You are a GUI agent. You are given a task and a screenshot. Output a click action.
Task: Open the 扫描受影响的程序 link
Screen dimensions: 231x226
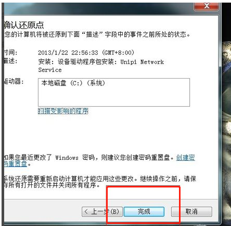(x=63, y=111)
